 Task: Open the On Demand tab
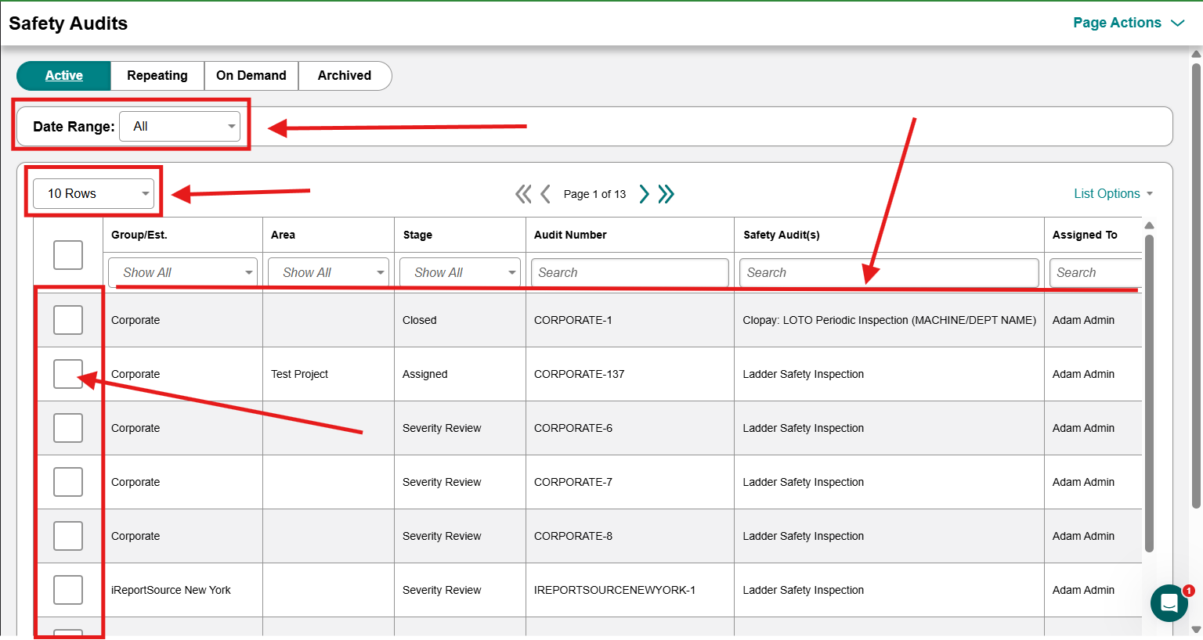tap(251, 76)
